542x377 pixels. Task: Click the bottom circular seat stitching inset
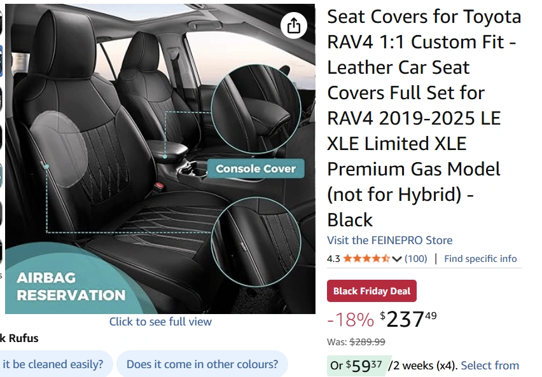(x=256, y=240)
